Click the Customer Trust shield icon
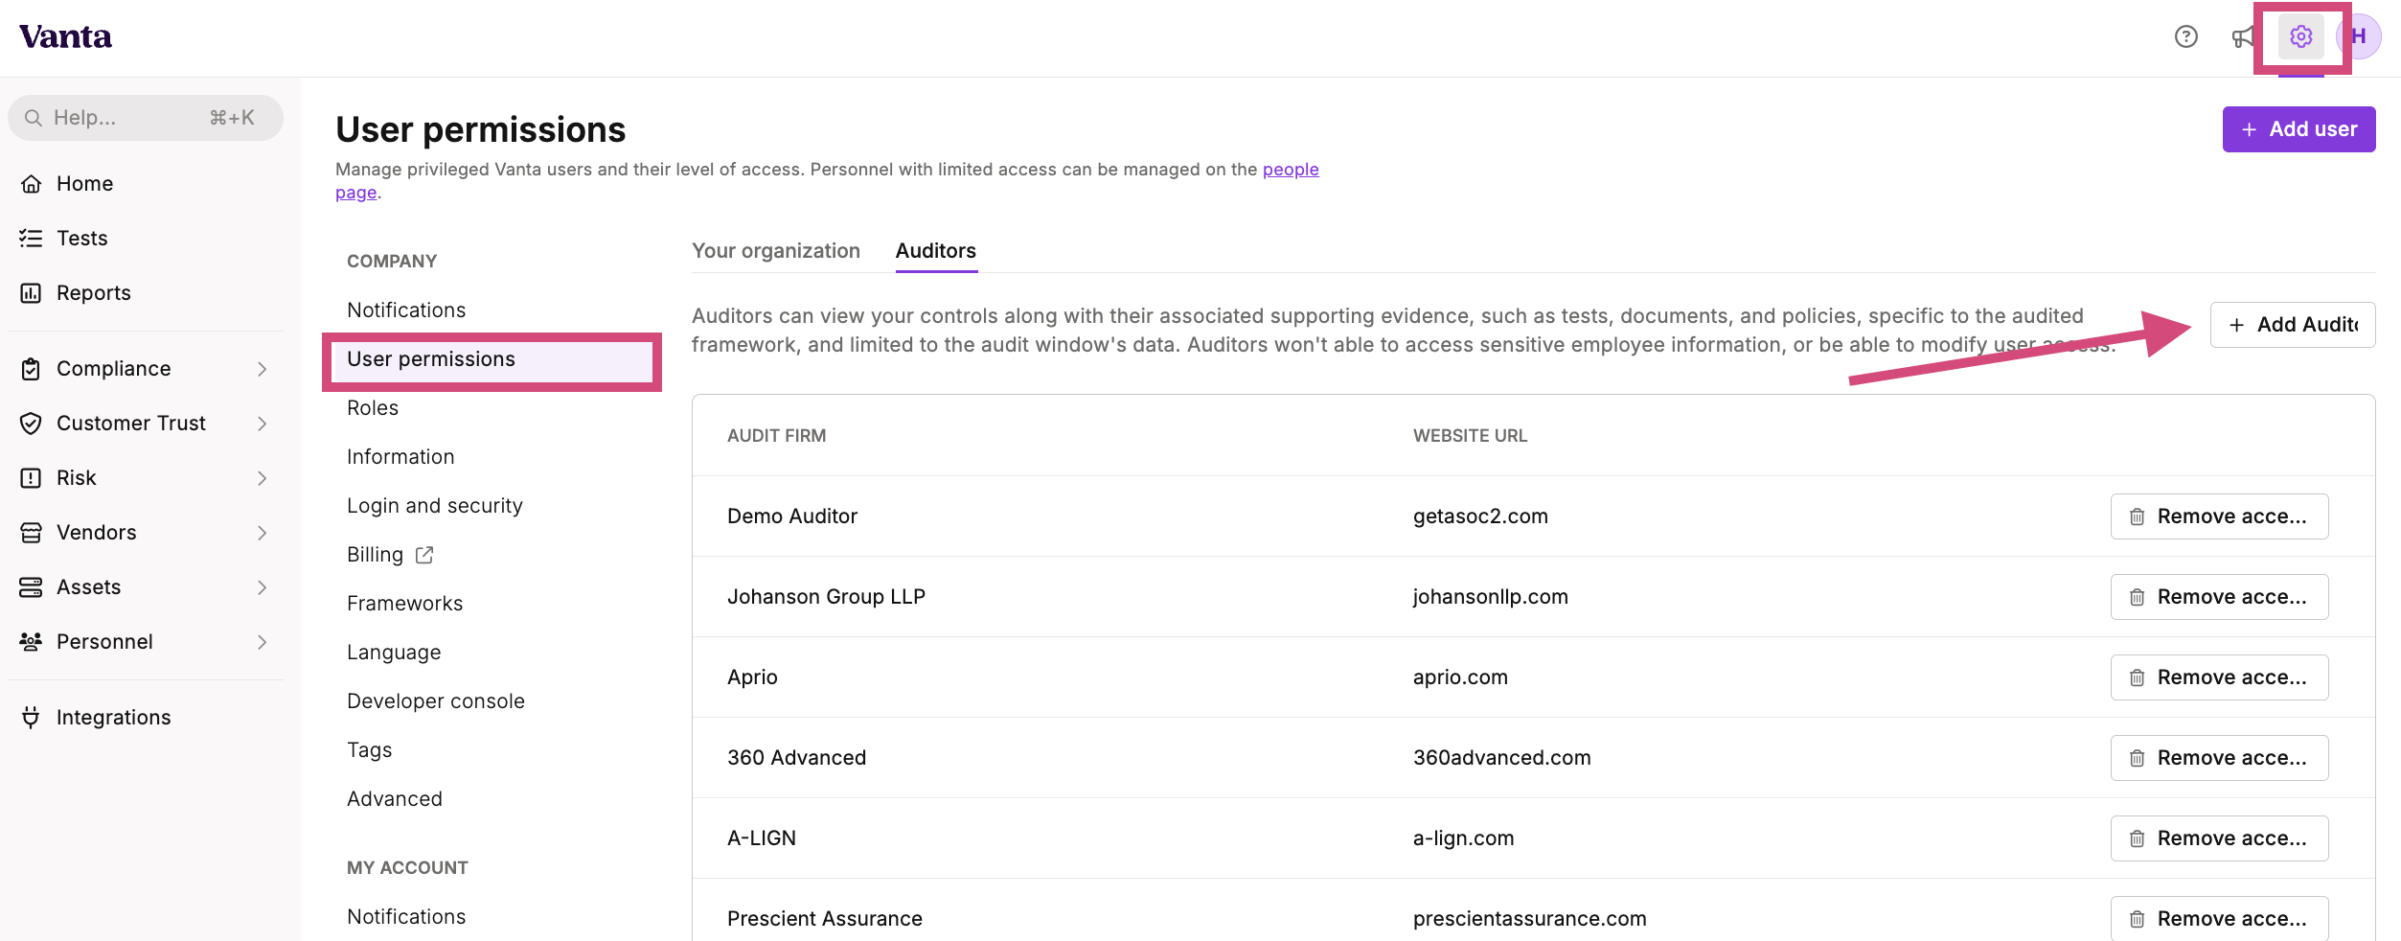Screen dimensions: 2401x941 click(31, 423)
